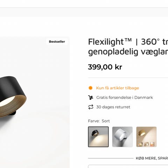Image resolution: width=168 pixels, height=168 pixels.
Task: Click the 399,00 kr price
Action: pyautogui.click(x=105, y=67)
